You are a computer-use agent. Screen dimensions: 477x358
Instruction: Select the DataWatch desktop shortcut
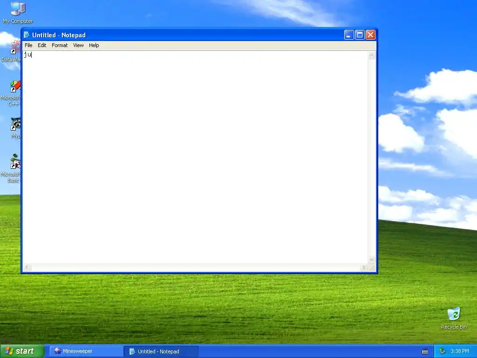point(11,51)
